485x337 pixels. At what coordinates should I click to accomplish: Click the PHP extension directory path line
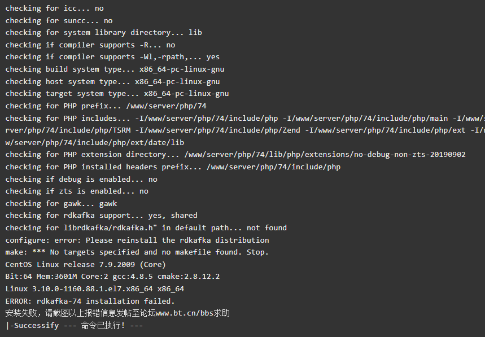pyautogui.click(x=235, y=155)
